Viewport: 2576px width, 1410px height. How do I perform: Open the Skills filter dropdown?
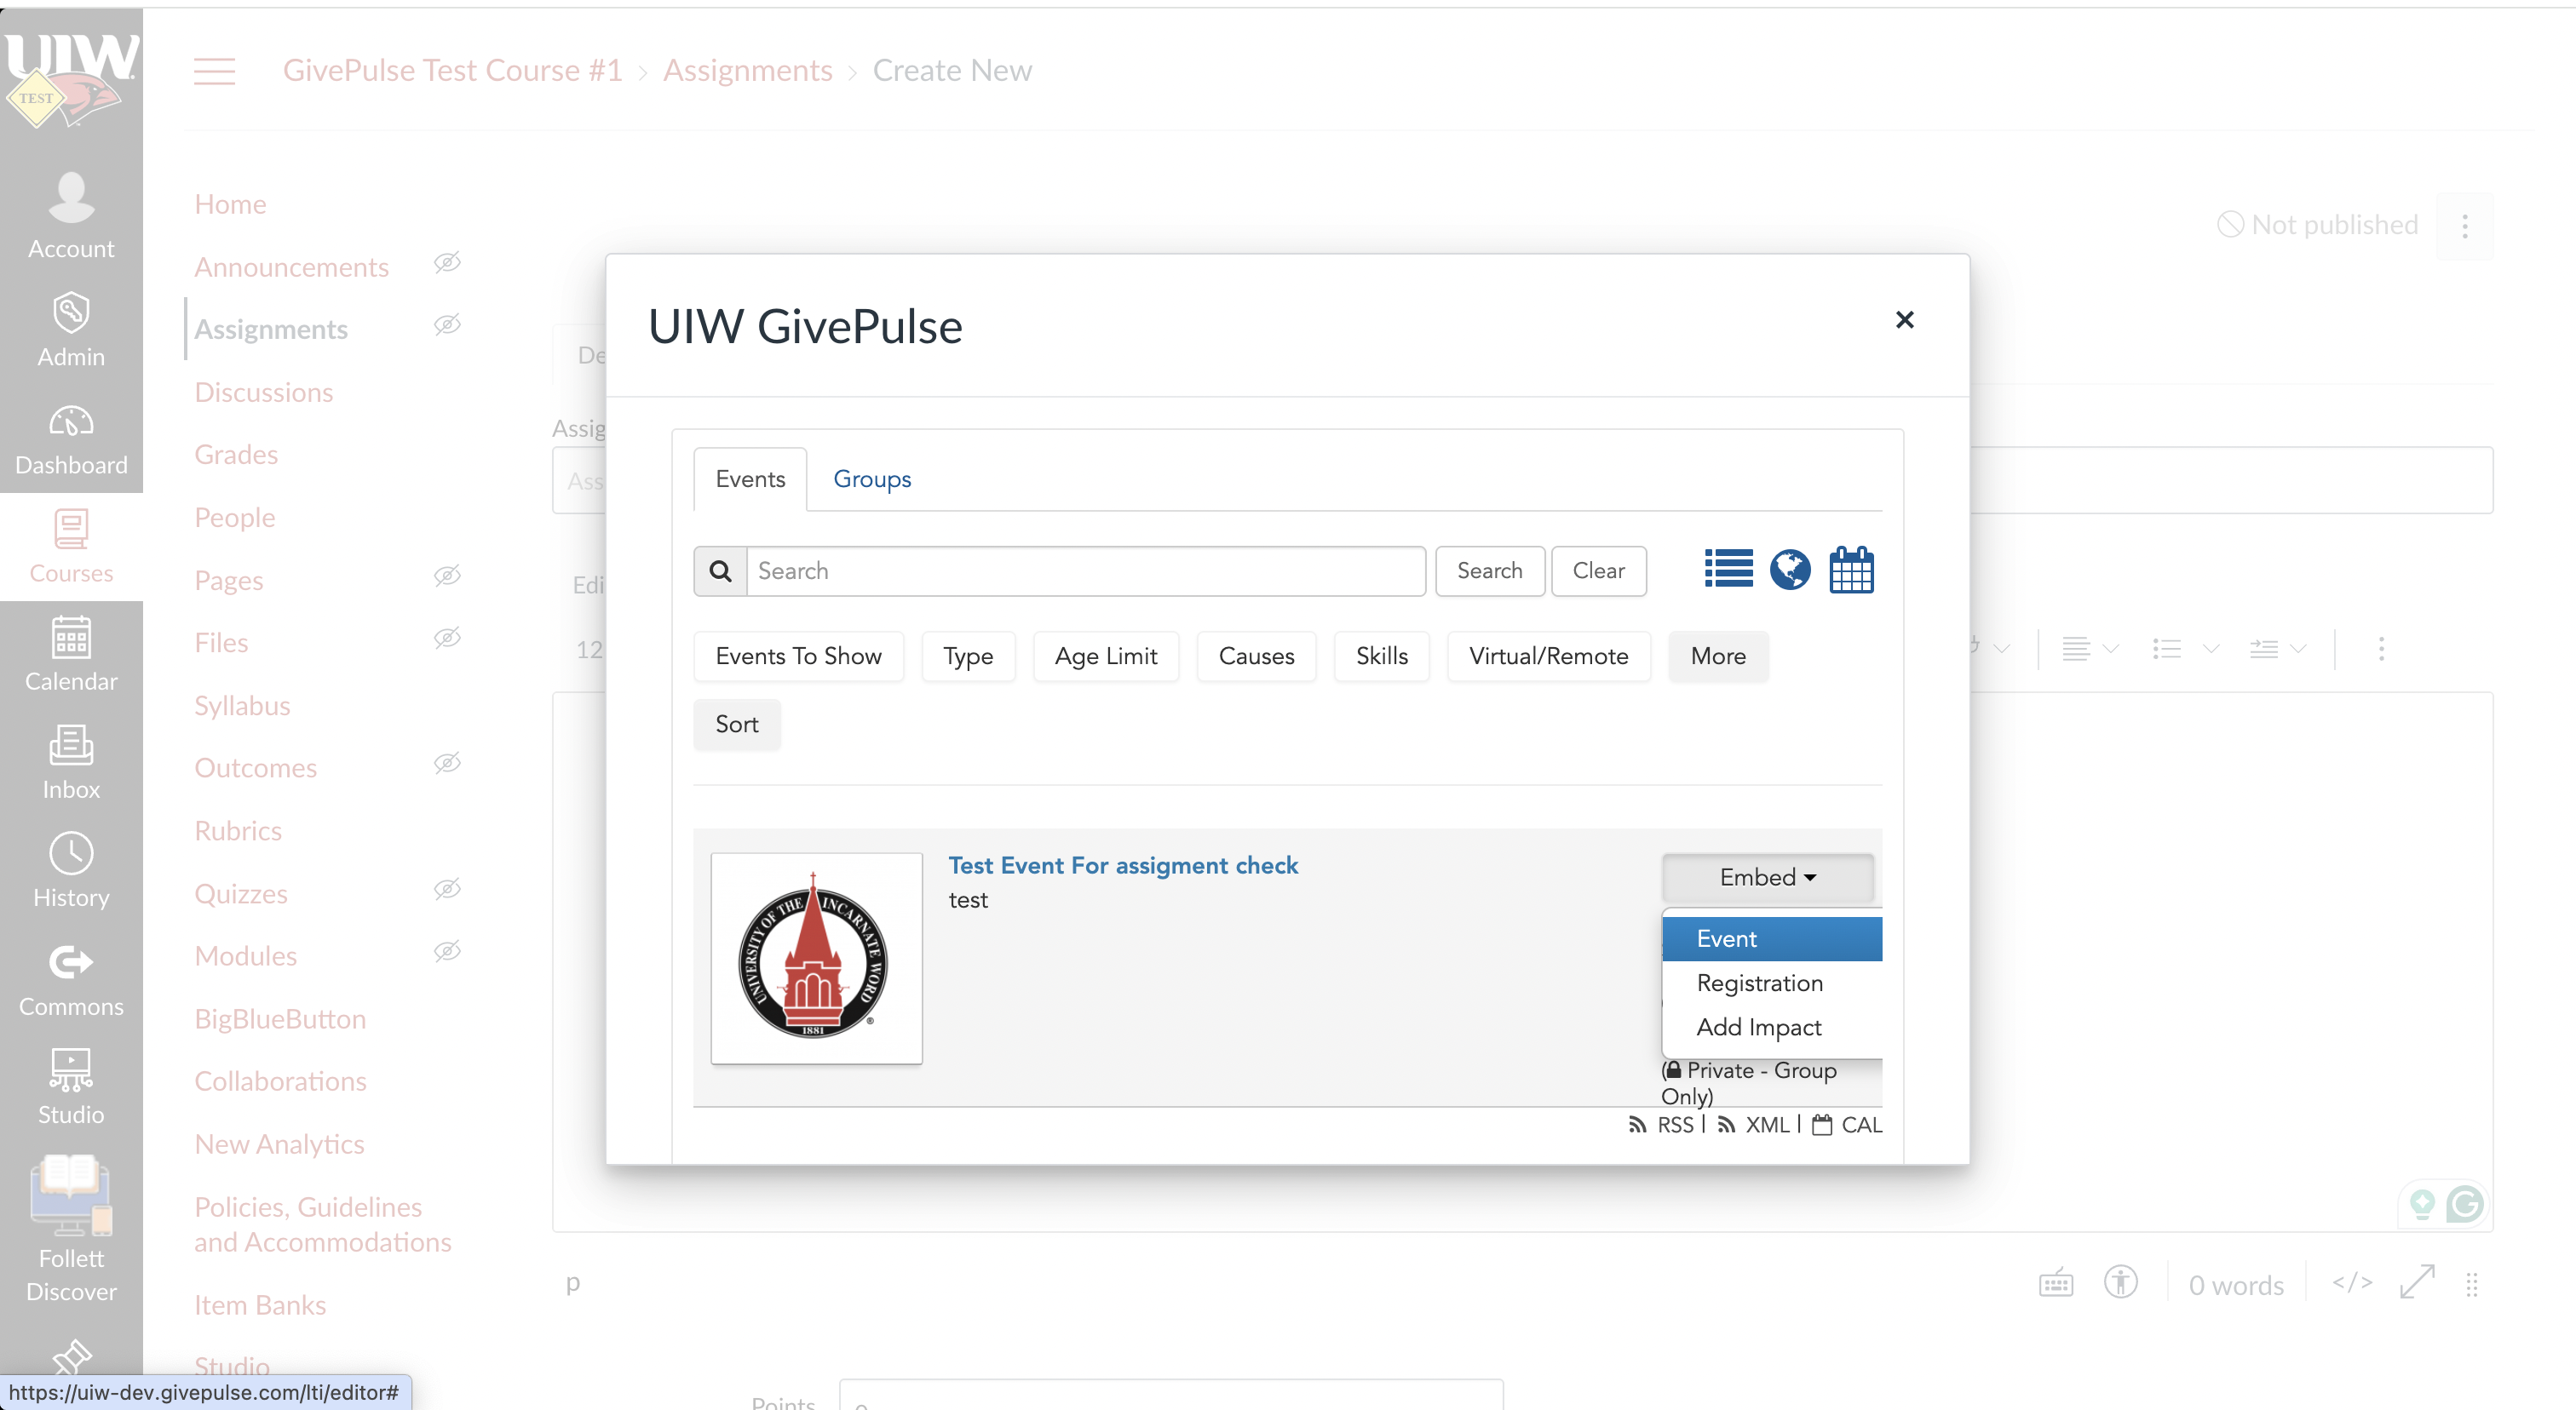1381,656
